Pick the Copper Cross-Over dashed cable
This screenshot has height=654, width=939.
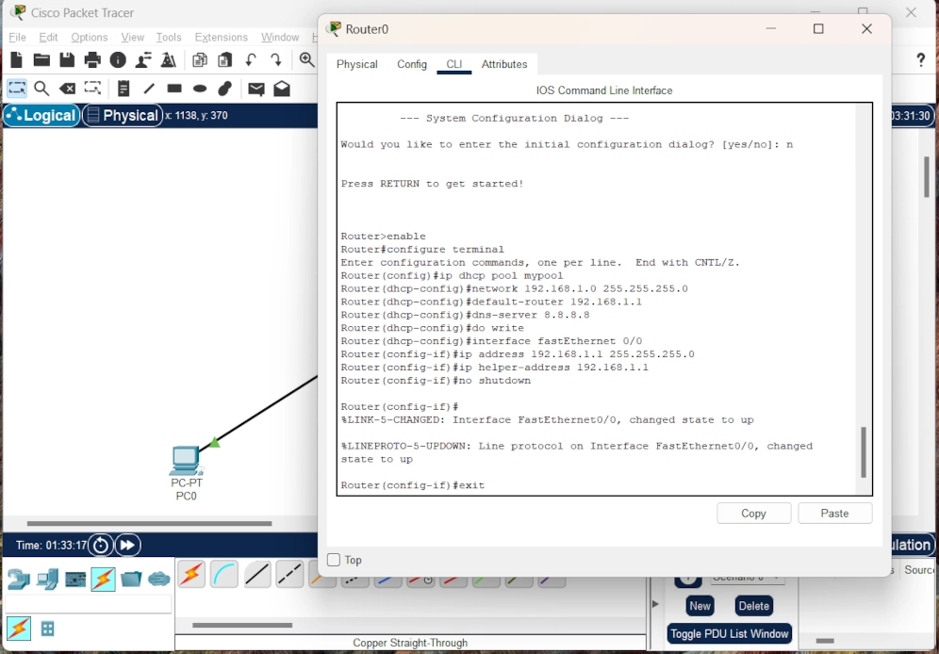point(289,575)
